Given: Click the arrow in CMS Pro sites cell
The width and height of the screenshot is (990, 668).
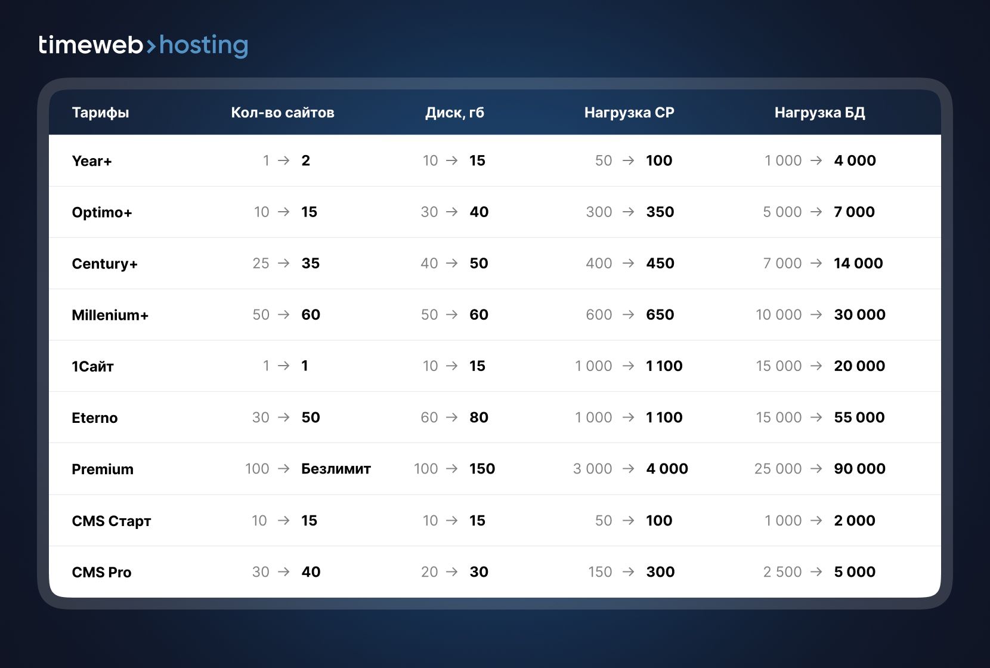Looking at the screenshot, I should click(x=284, y=572).
